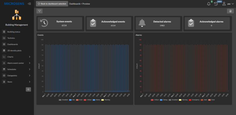
Task: Toggle Notice series in Events legend
Action: pos(96,100)
